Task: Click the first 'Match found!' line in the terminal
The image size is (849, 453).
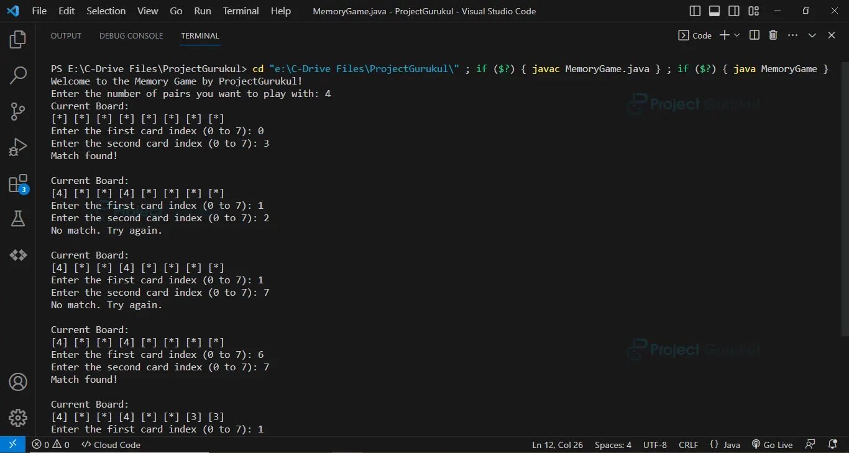Action: tap(84, 156)
